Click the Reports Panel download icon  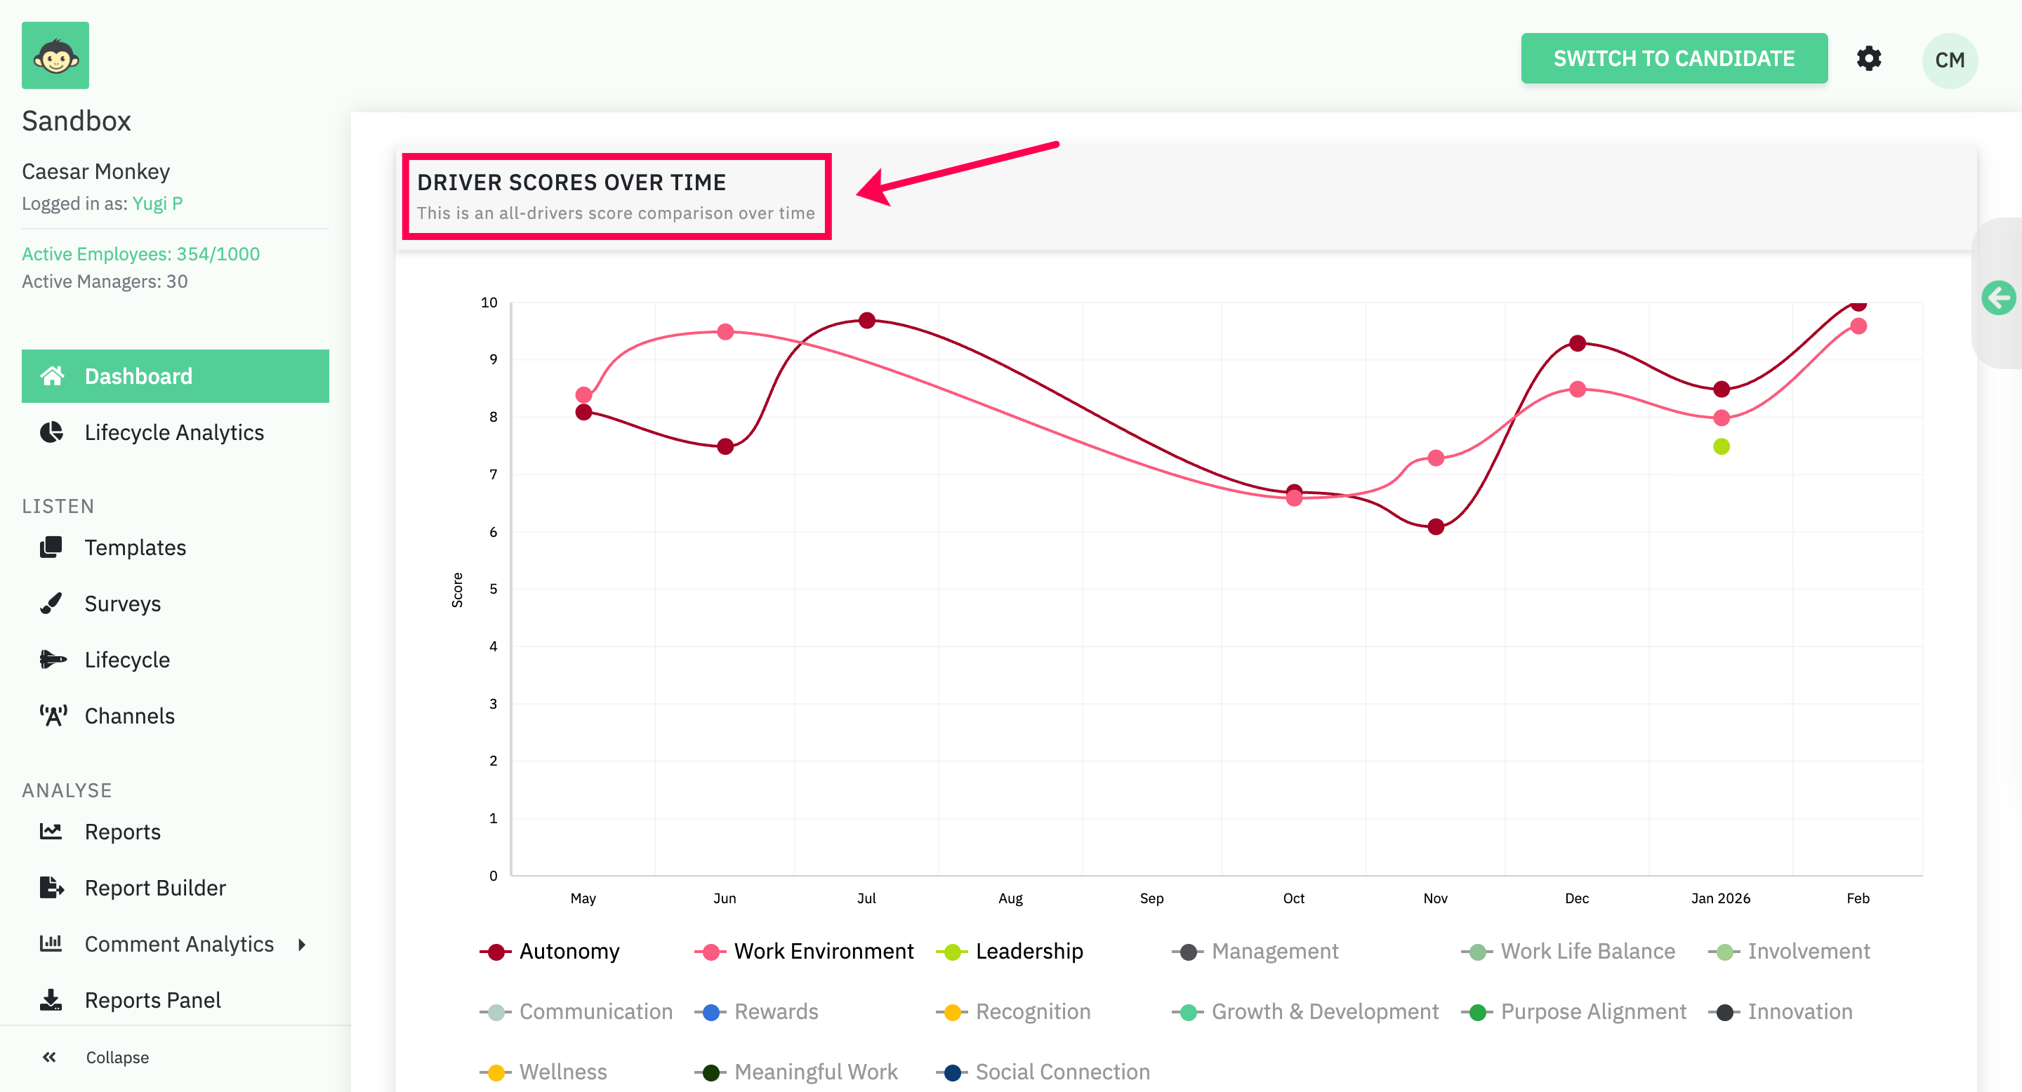[x=51, y=999]
